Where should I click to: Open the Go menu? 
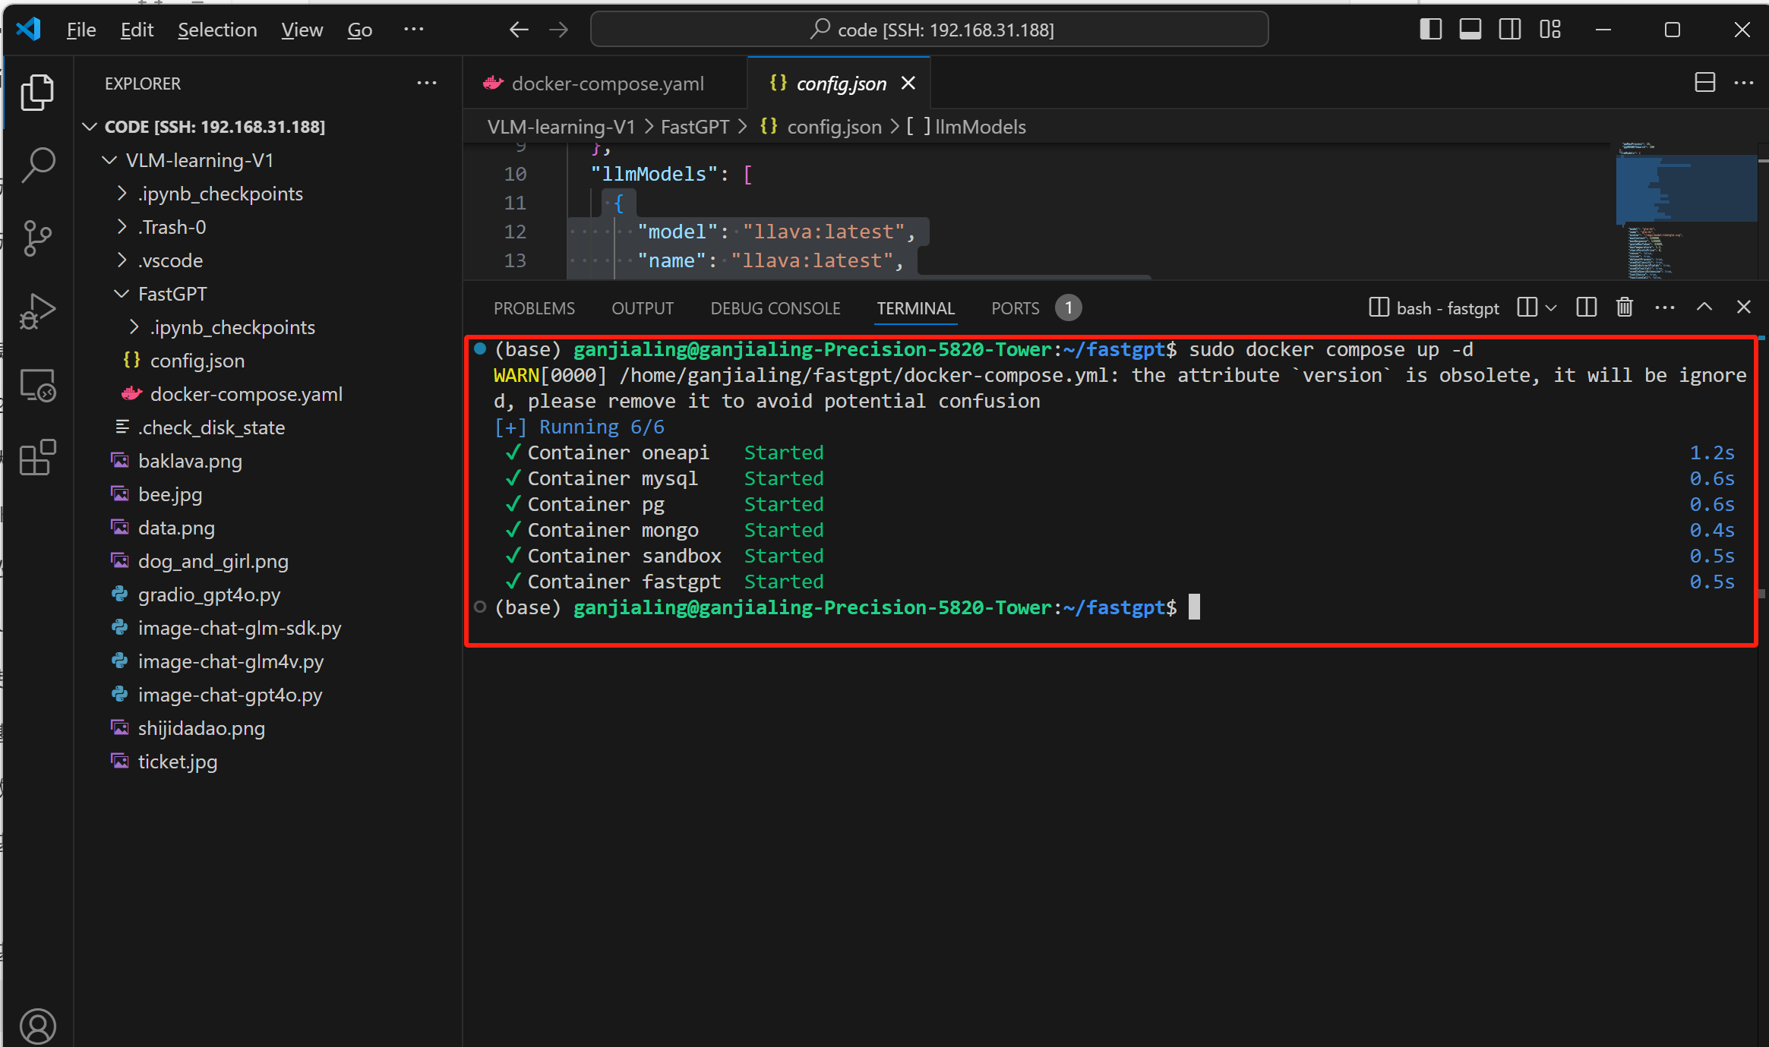point(359,30)
